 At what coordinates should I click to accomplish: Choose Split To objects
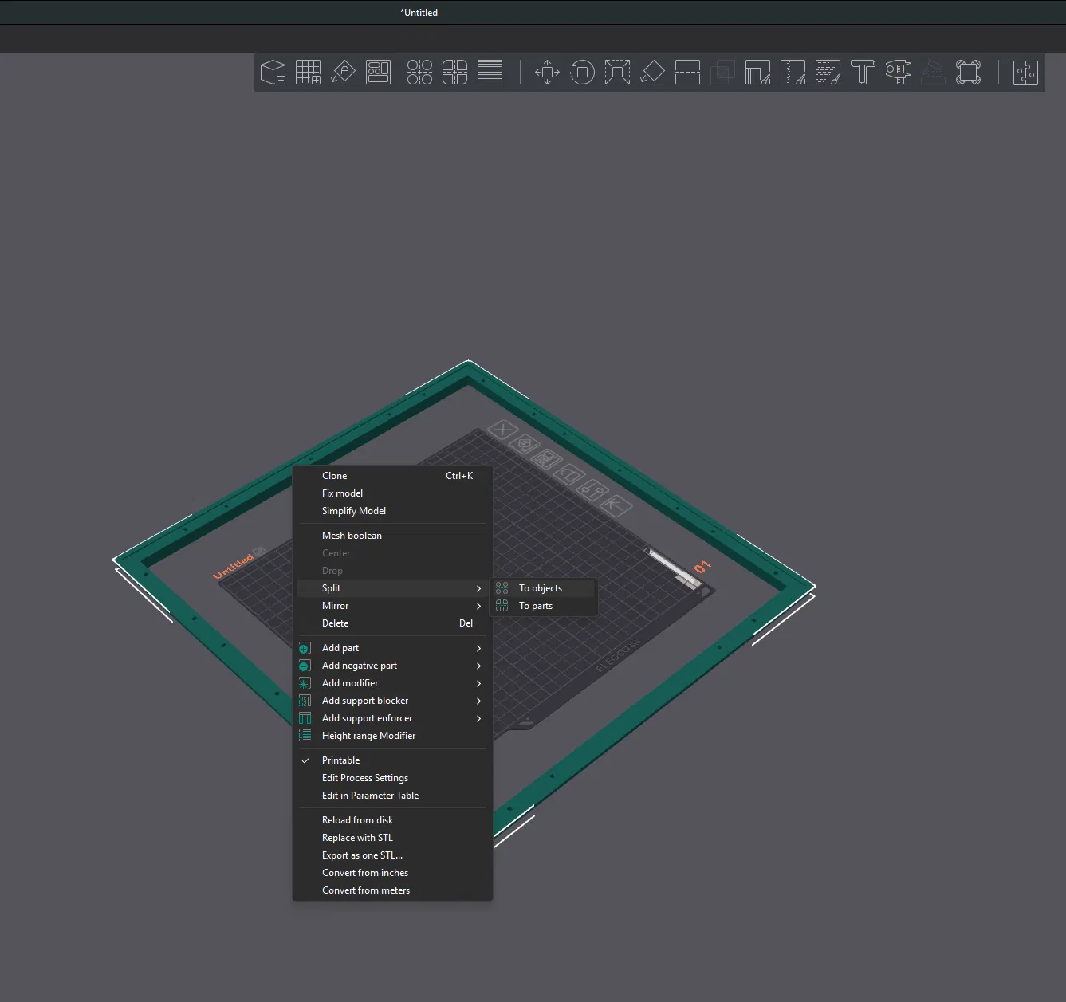click(541, 588)
